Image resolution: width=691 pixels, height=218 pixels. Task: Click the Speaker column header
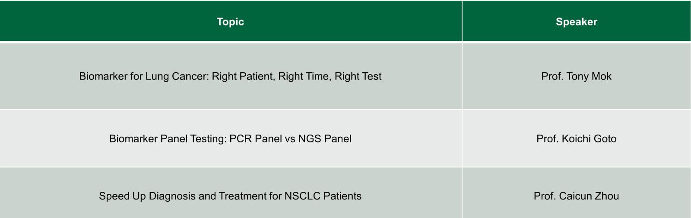(577, 21)
